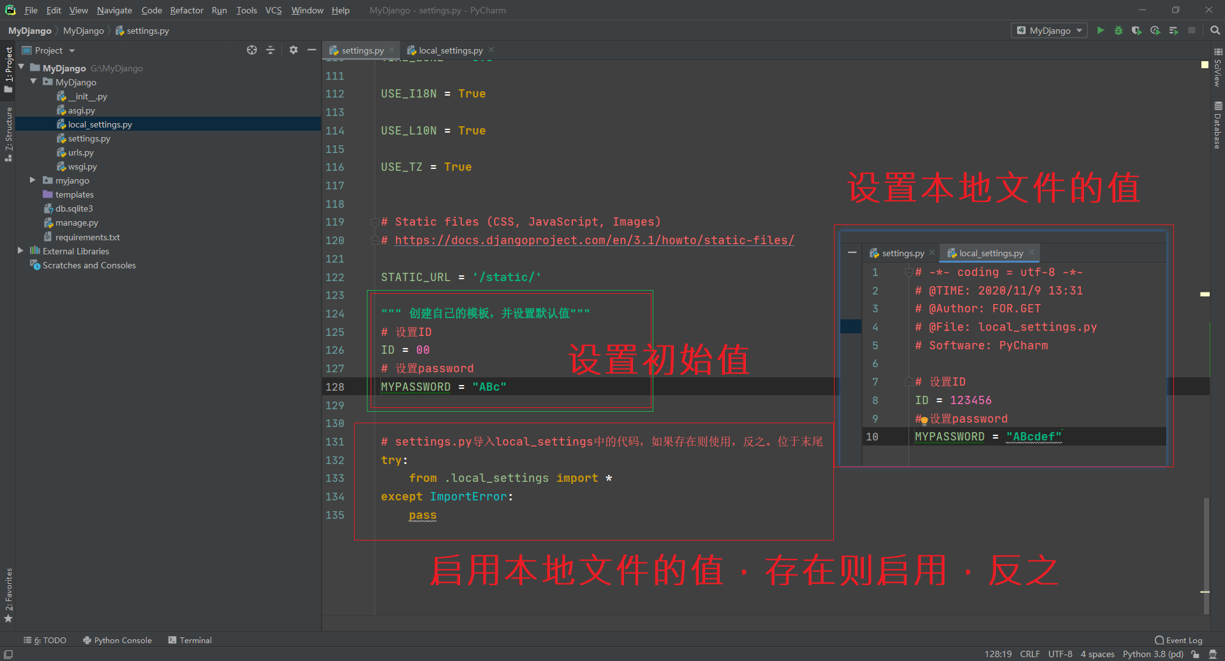1225x661 pixels.
Task: Expand the myjango folder
Action: 32,180
